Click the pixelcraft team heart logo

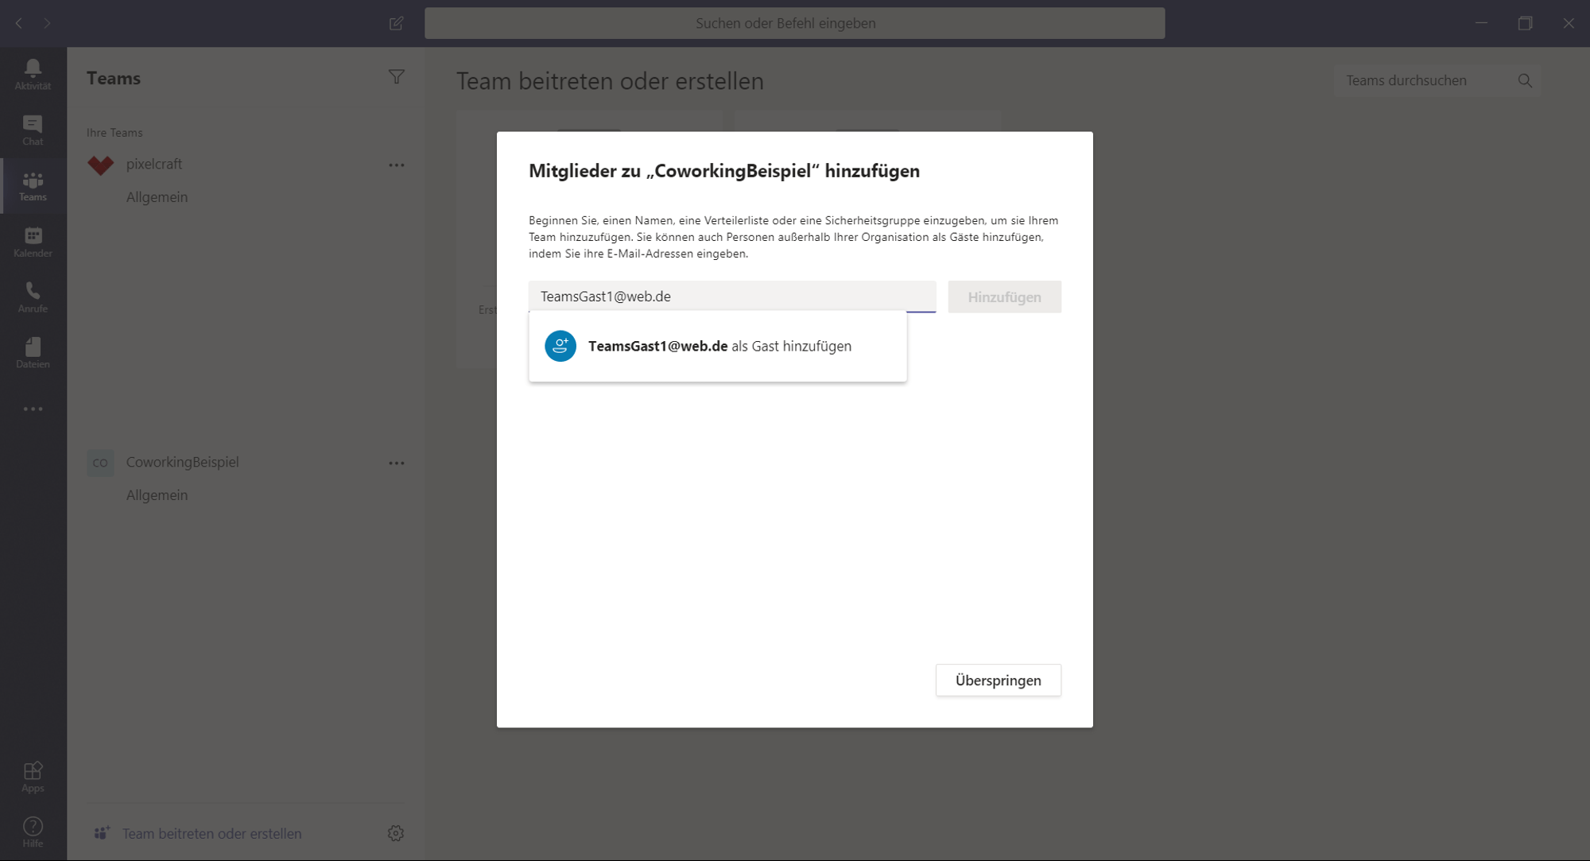(x=101, y=165)
